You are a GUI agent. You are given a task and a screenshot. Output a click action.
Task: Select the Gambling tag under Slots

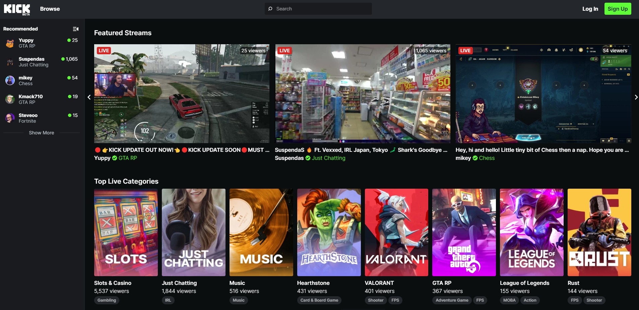[x=107, y=300]
